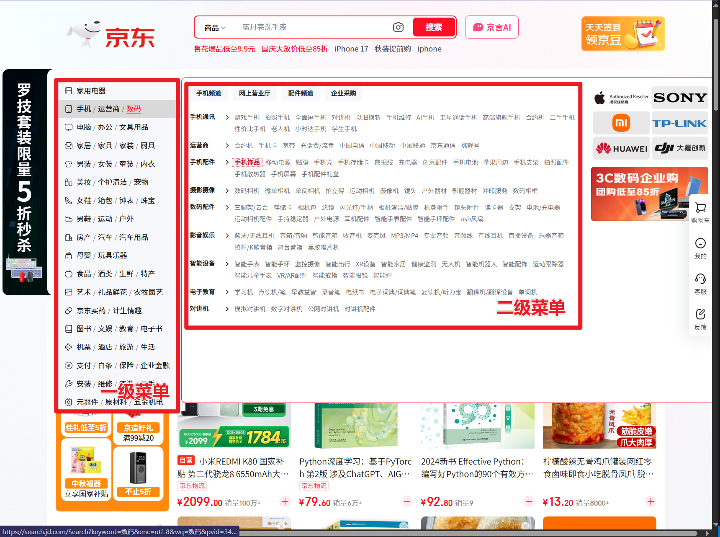The width and height of the screenshot is (720, 537).
Task: Click the apple icon beside 食品
Action: coord(69,274)
